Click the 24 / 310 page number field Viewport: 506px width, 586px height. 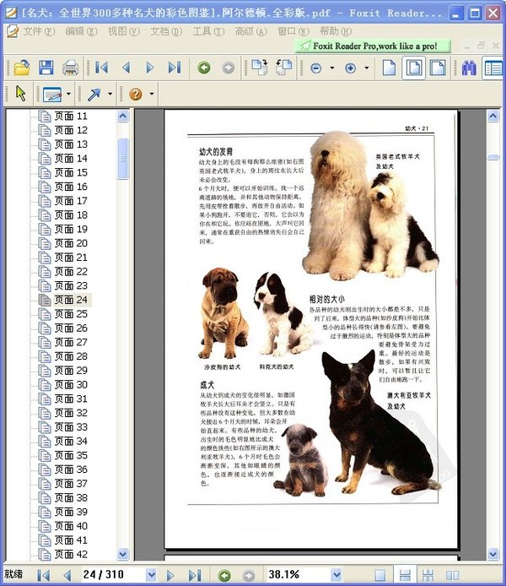(x=103, y=575)
